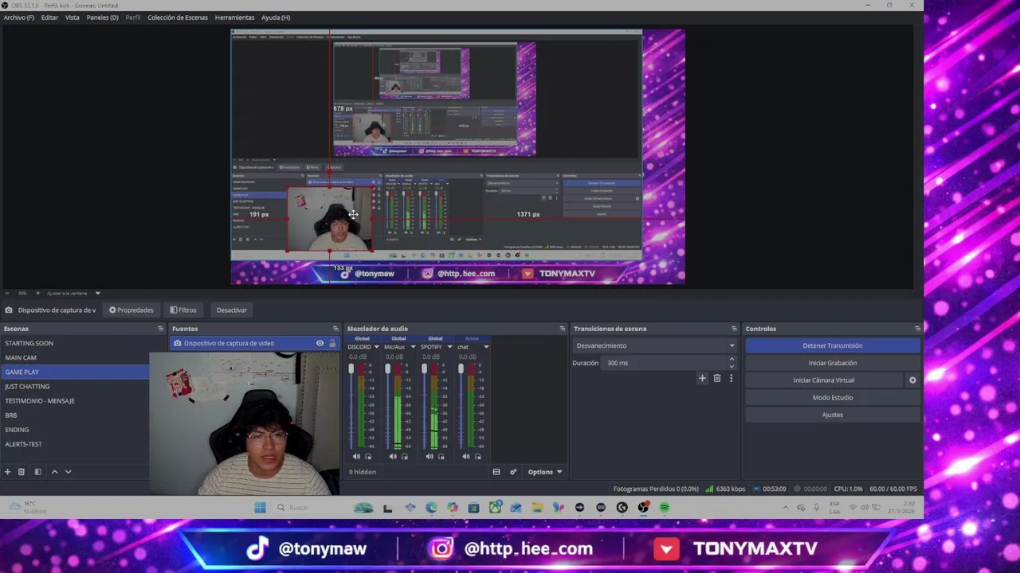Mute the DISCORD audio channel

click(356, 457)
